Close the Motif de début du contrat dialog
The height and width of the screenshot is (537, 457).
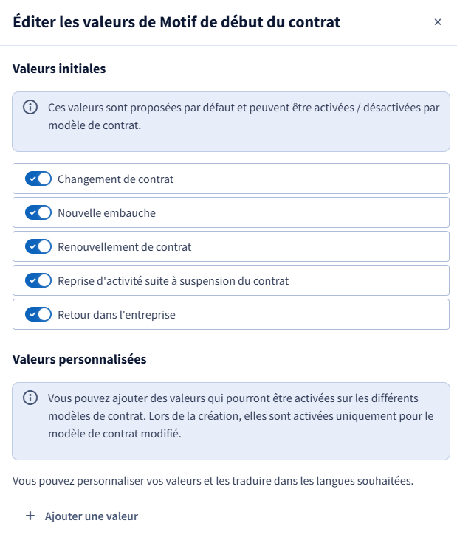(x=438, y=22)
